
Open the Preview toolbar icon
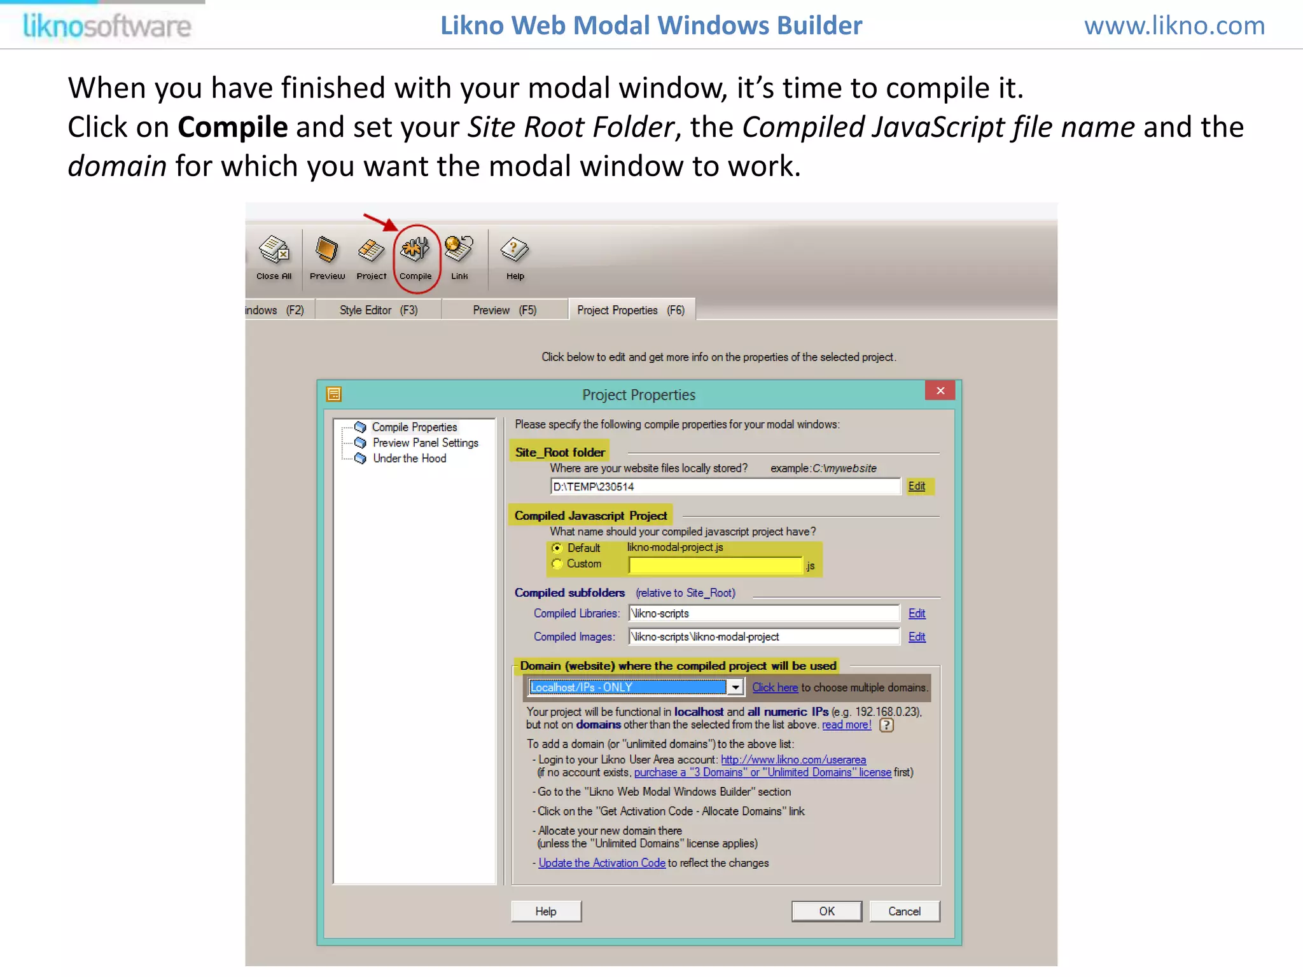(x=327, y=257)
